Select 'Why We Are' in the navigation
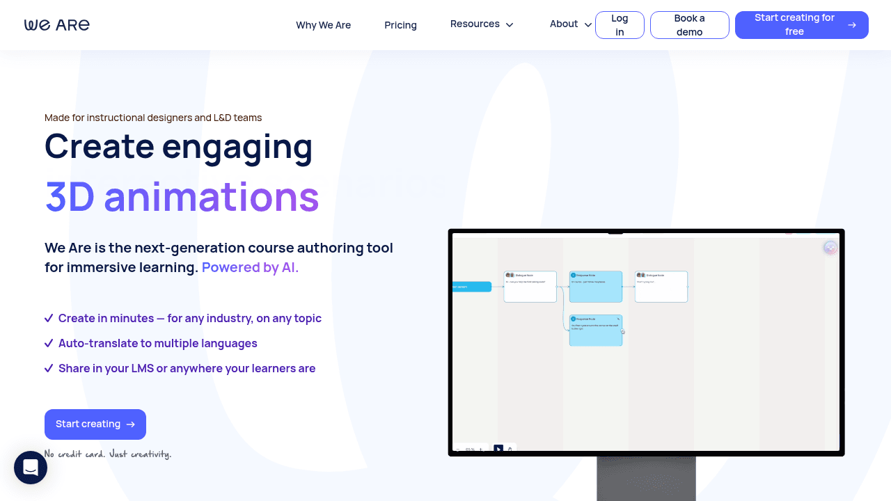The height and width of the screenshot is (501, 891). pyautogui.click(x=323, y=25)
